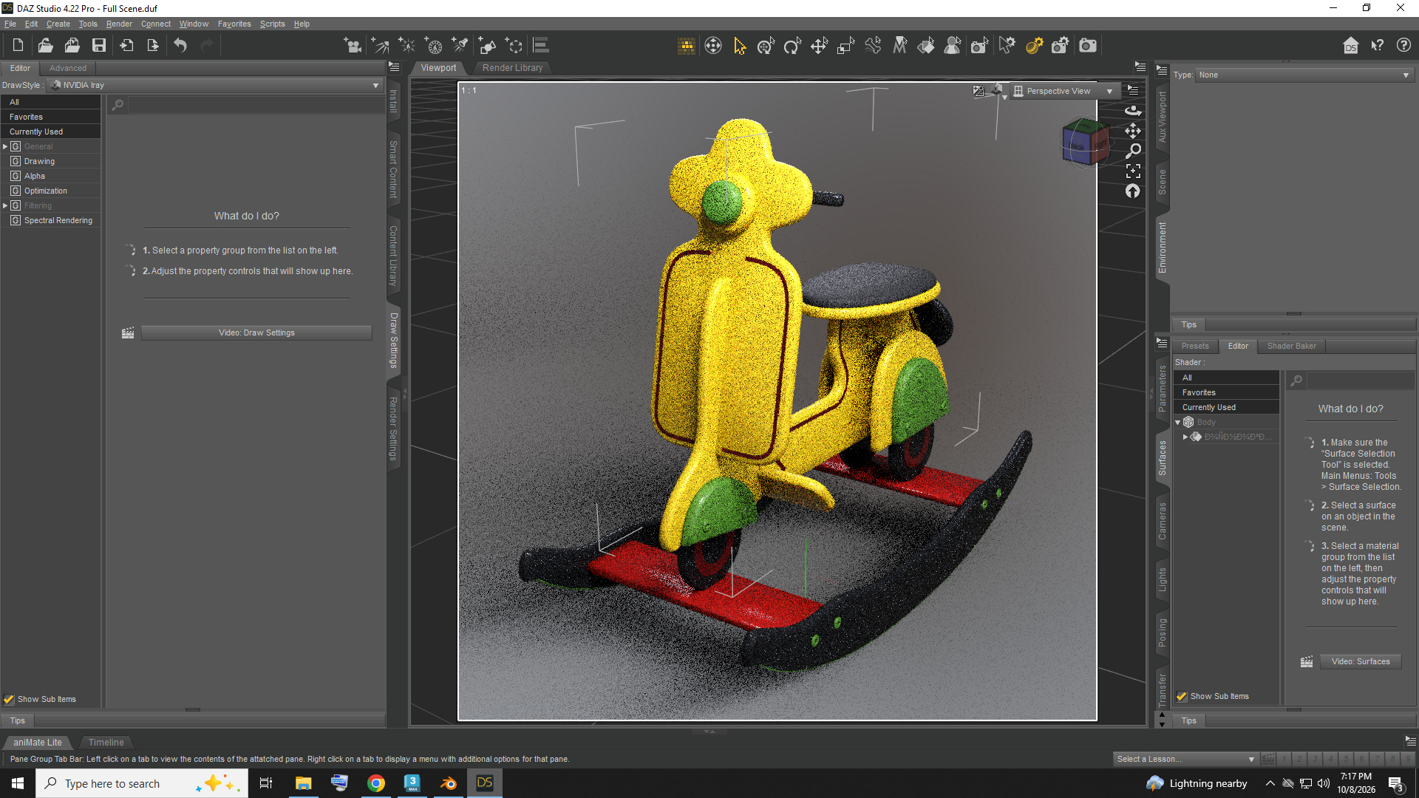
Task: Click the Undo arrow in the toolbar
Action: pos(180,46)
